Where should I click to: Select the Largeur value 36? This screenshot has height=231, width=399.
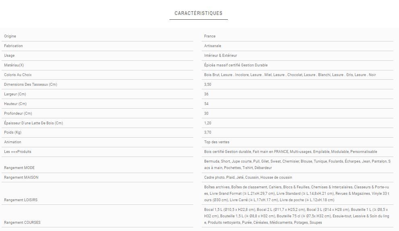click(207, 94)
